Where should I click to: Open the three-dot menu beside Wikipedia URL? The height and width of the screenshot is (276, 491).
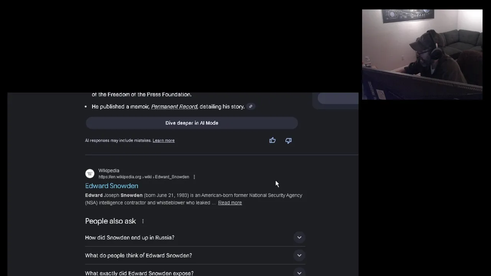tap(194, 177)
